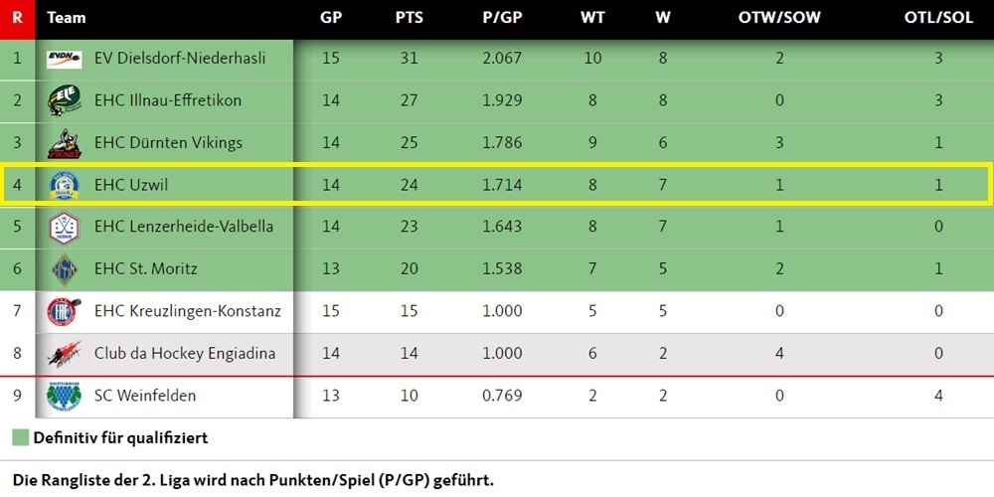The width and height of the screenshot is (994, 497).
Task: Click the red R rank header cell
Action: 17,18
